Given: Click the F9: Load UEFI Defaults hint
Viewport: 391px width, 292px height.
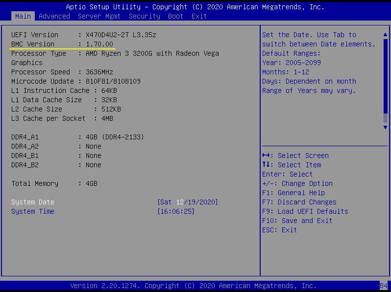Looking at the screenshot, I should tap(305, 211).
